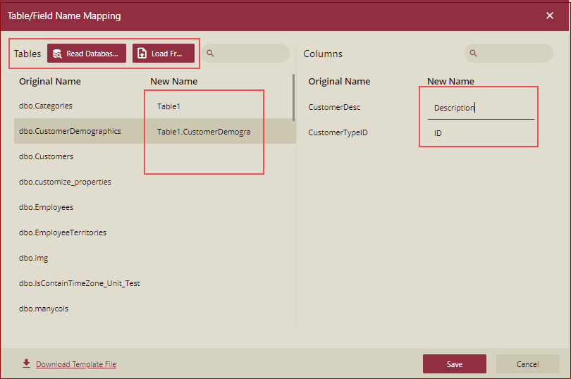This screenshot has height=379, width=571.
Task: Click the search field in Columns panel
Action: (x=509, y=53)
